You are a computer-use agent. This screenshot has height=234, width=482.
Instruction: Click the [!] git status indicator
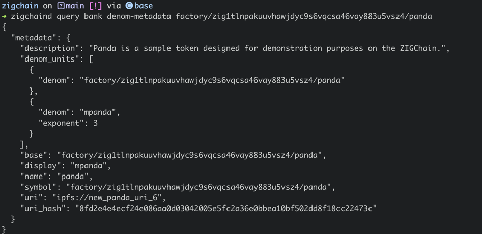(x=96, y=6)
